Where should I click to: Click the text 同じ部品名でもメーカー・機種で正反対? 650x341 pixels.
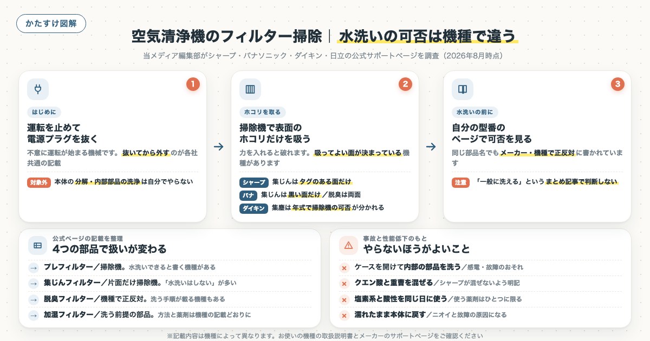point(513,153)
